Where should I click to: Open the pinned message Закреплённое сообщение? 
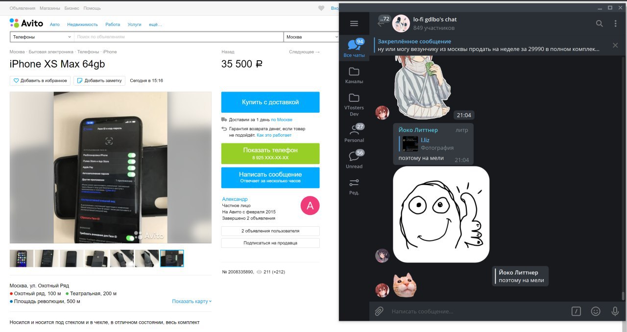[x=488, y=45]
